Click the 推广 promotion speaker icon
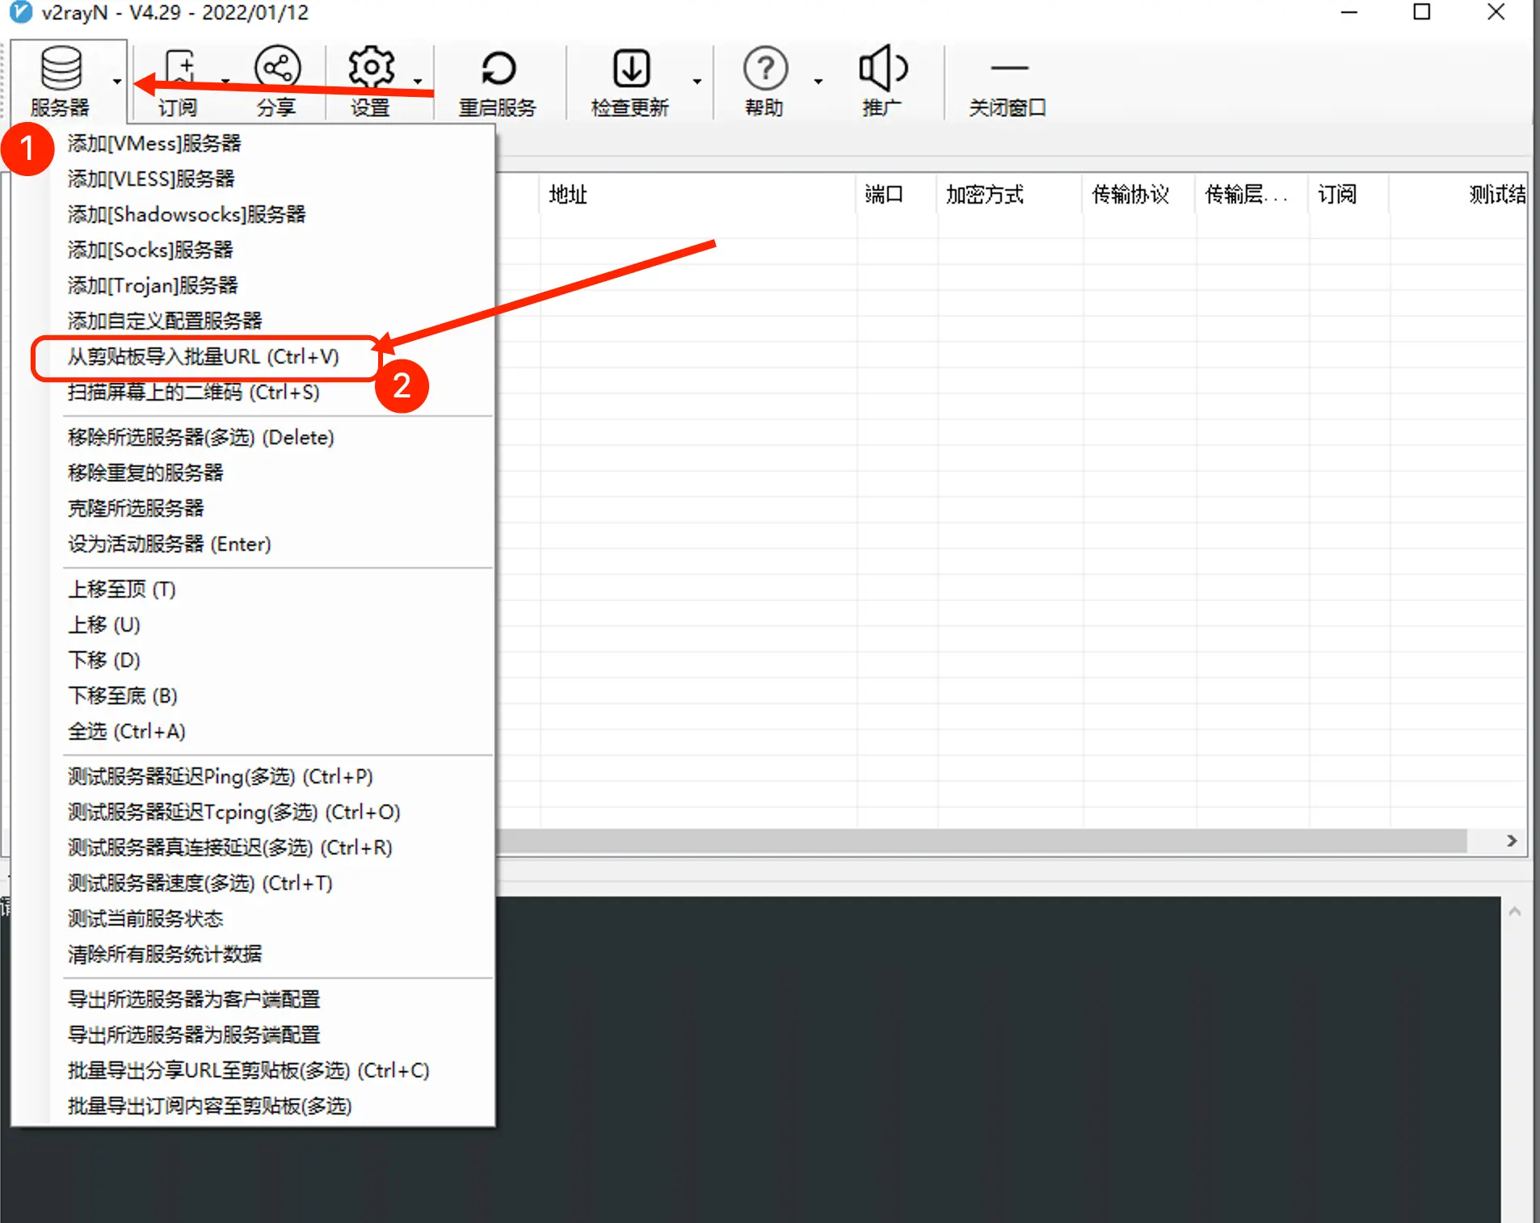Screen dimensions: 1540x1223 [x=882, y=81]
